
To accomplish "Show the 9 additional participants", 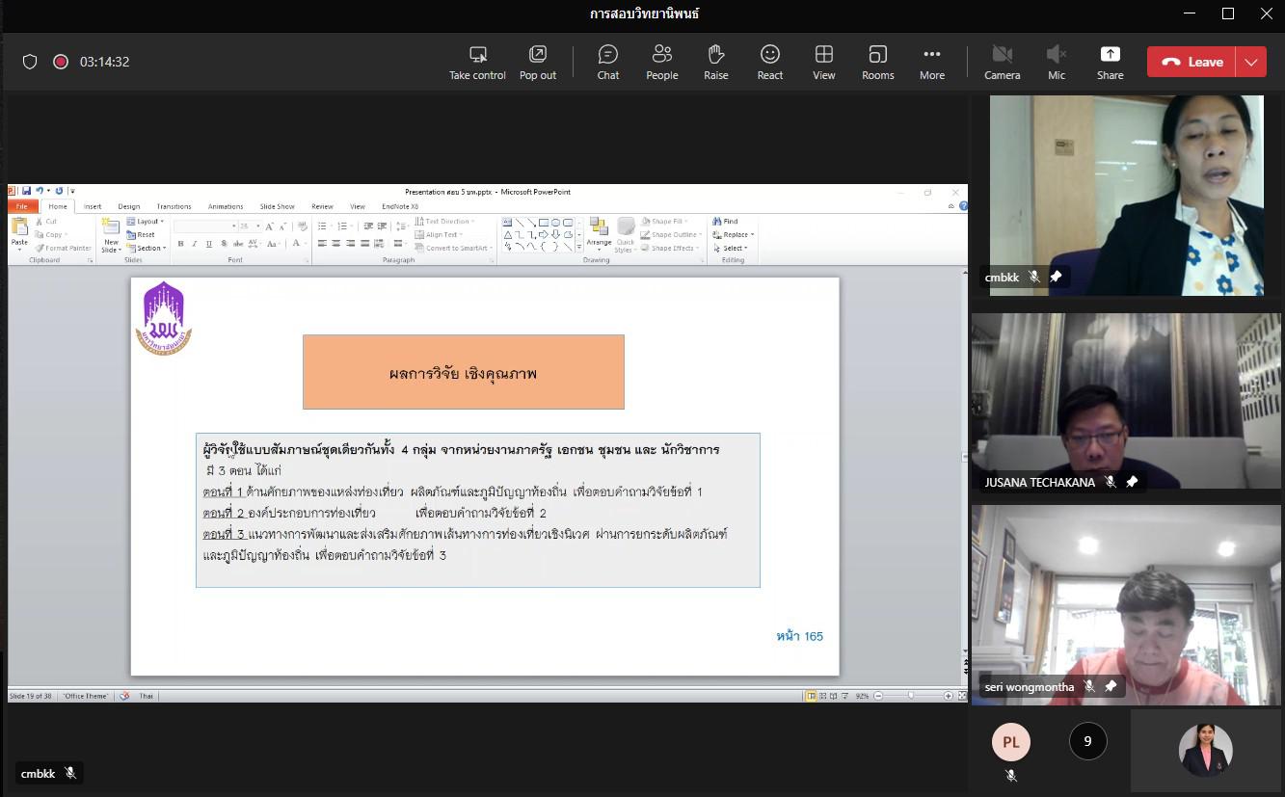I will [1088, 741].
